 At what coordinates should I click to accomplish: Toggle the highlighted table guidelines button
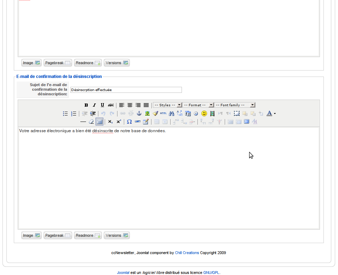coord(99,122)
